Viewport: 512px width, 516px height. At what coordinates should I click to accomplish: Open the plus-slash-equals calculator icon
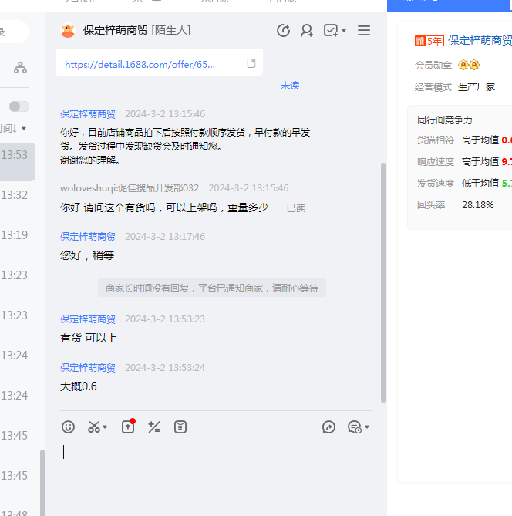point(154,427)
